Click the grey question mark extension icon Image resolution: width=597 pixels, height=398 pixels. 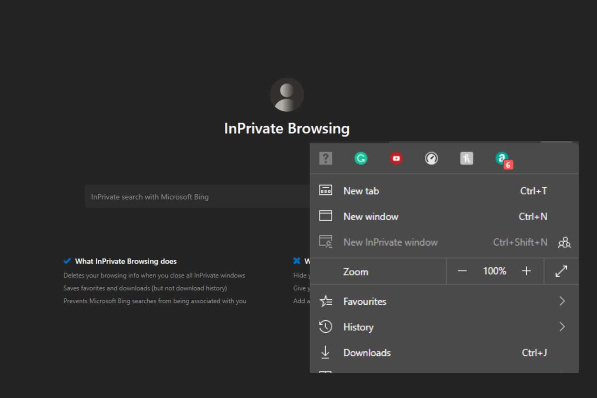(x=326, y=158)
